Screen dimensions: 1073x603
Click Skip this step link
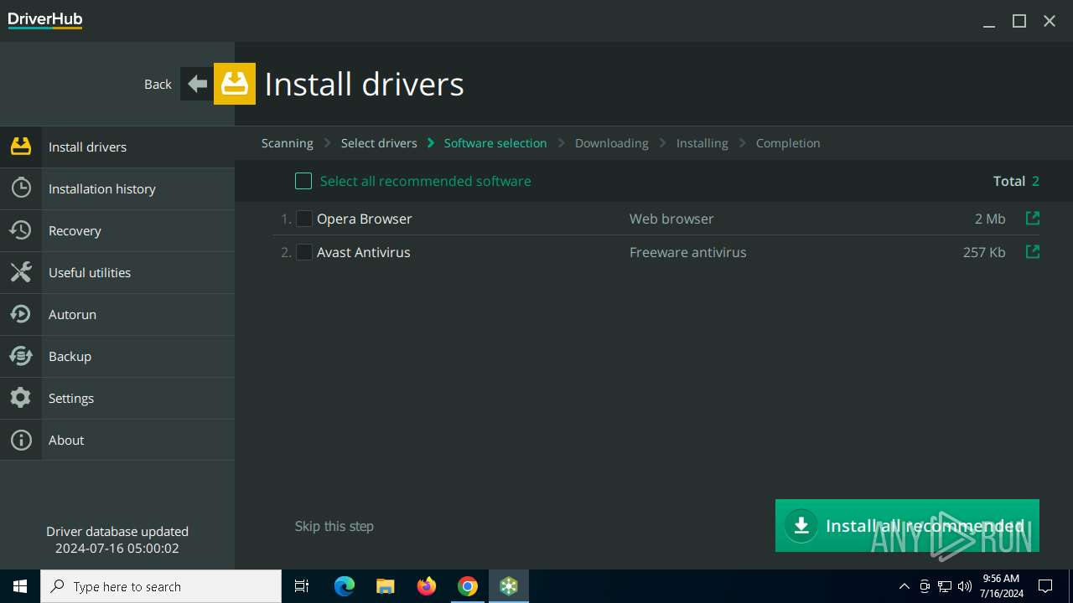pos(334,526)
